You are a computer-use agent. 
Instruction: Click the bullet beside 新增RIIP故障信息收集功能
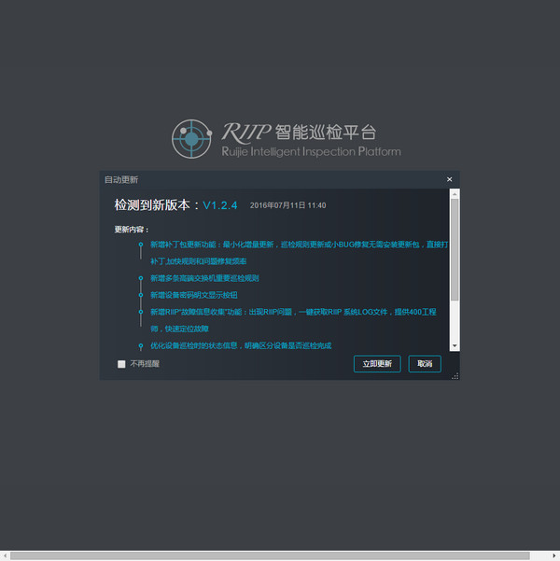click(x=140, y=312)
